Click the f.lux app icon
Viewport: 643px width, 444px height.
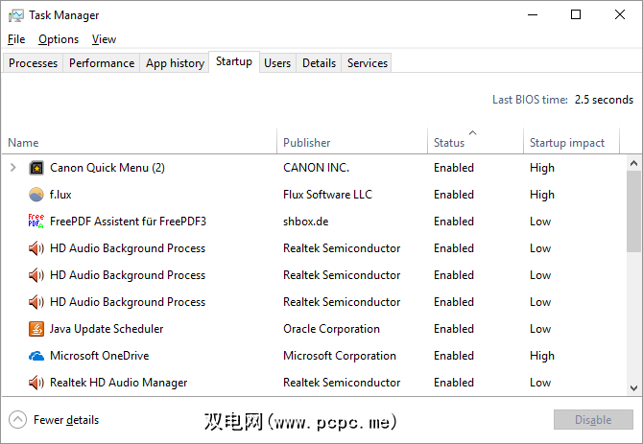[36, 195]
